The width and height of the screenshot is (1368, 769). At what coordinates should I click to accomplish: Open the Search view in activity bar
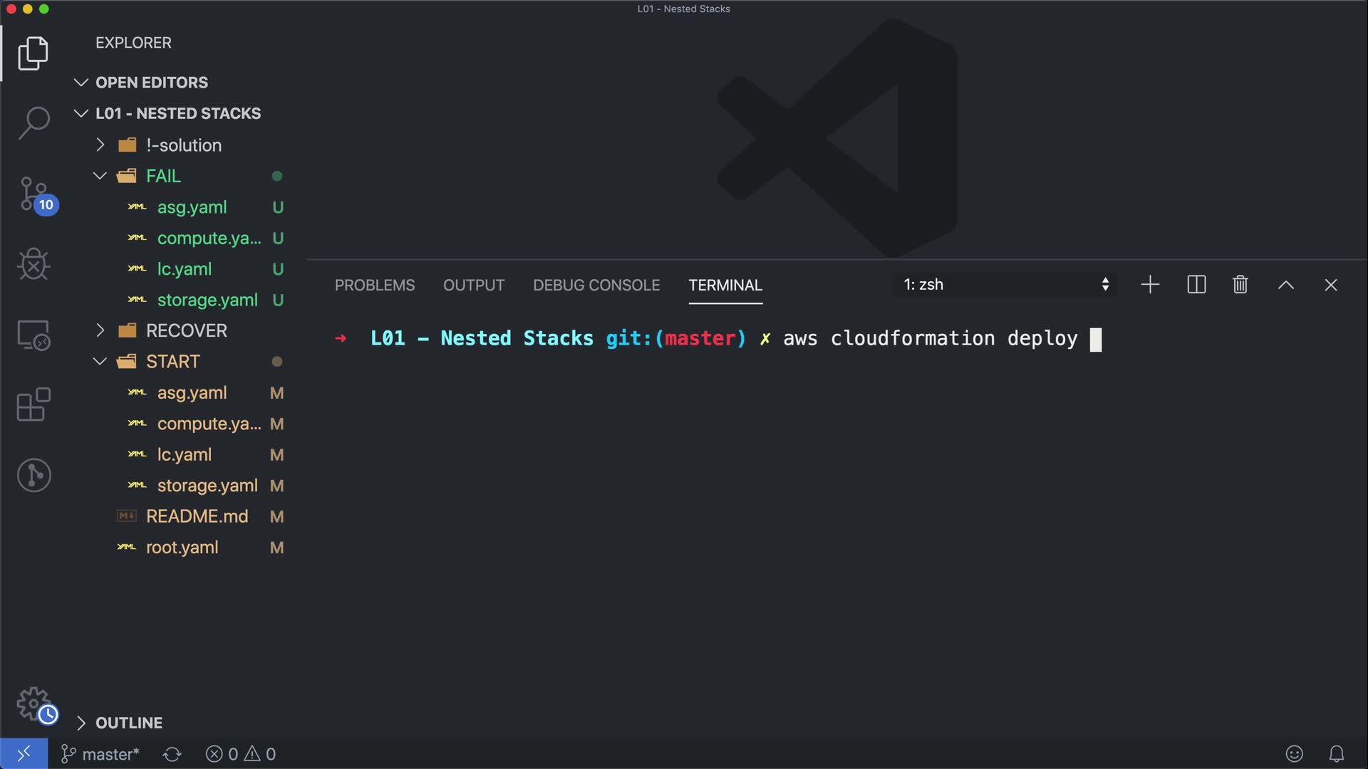(x=33, y=122)
